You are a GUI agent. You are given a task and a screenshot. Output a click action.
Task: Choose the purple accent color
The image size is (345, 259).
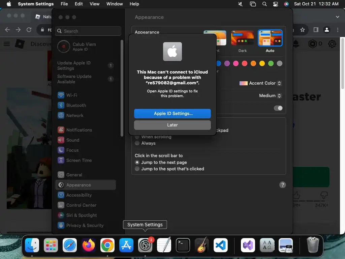tap(227, 63)
